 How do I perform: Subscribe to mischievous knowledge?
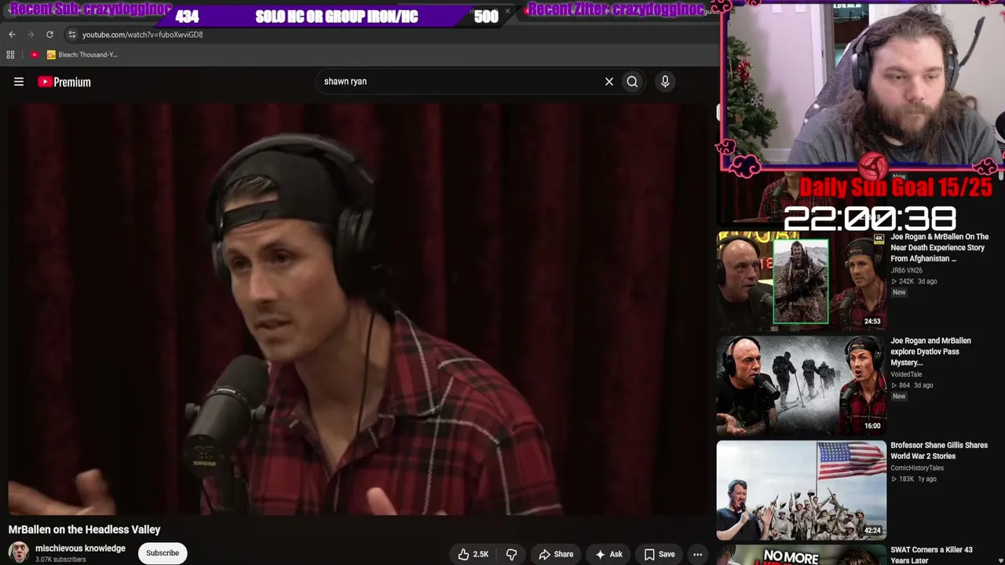click(x=163, y=553)
